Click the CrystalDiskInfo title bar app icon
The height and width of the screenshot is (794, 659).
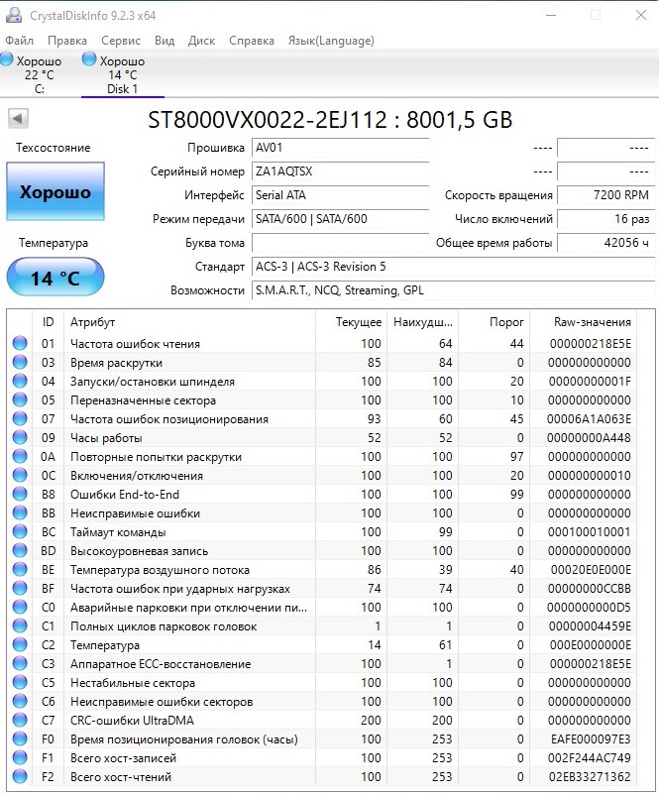click(13, 15)
